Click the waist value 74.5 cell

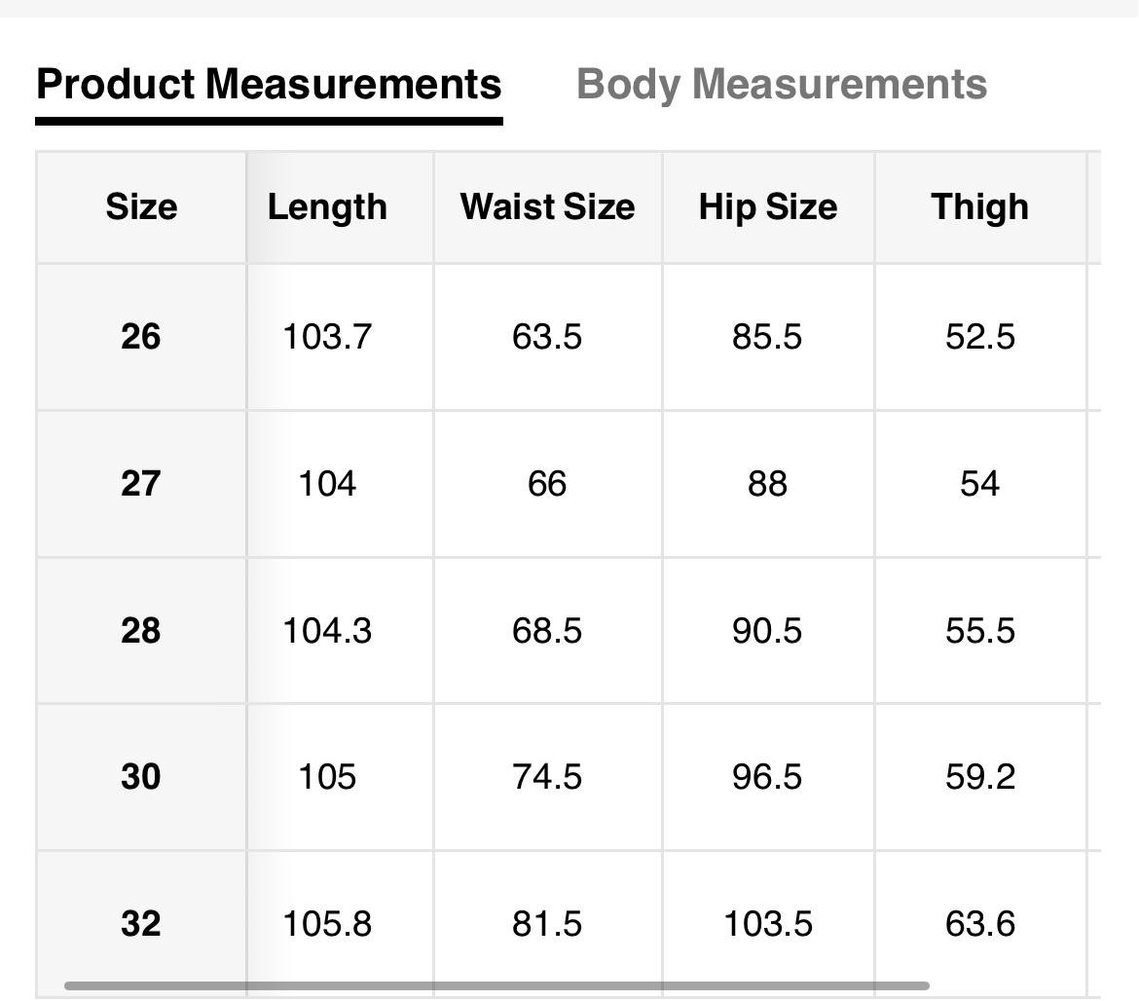[547, 777]
